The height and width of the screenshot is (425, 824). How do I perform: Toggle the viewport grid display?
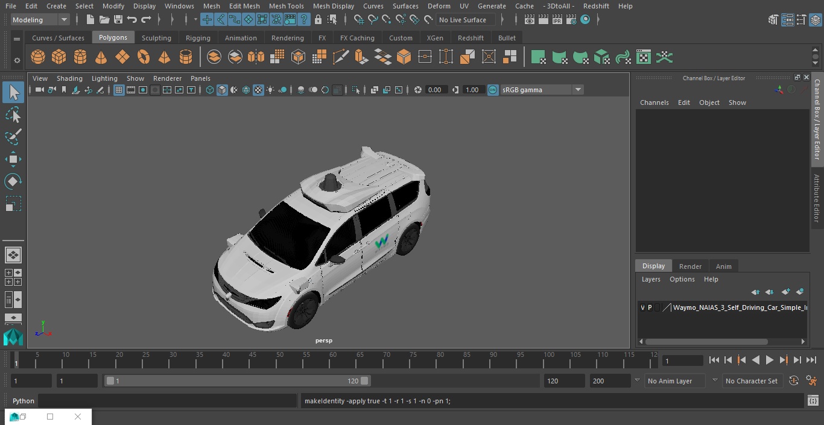[119, 90]
